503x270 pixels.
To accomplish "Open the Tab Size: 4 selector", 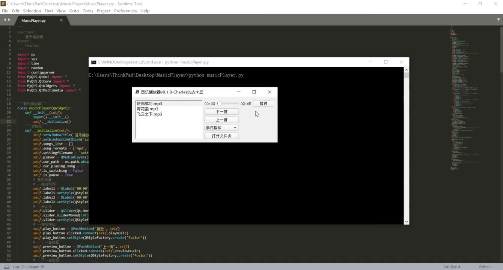I will [452, 267].
